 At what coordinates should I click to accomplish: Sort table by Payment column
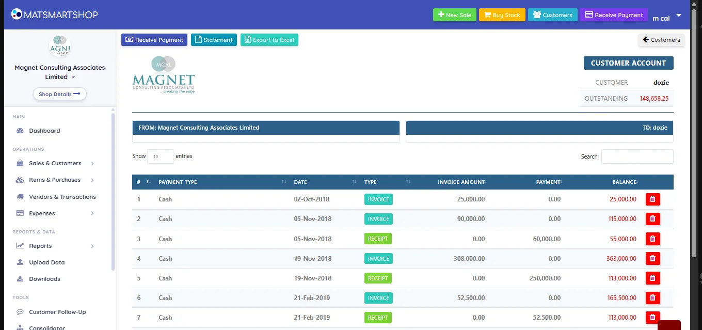(x=528, y=182)
